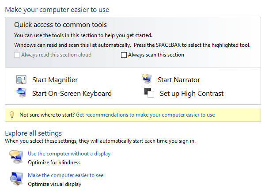Click the Magnifier icon
The height and width of the screenshot is (193, 265).
(x=21, y=79)
